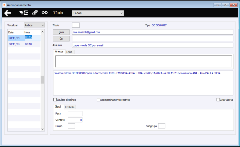
Task: Click the list scrollbar thumb
Action: (42, 80)
